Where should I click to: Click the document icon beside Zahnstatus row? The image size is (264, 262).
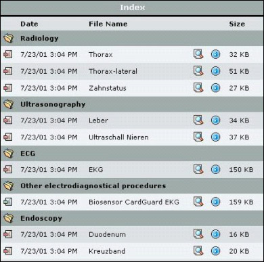(x=8, y=88)
